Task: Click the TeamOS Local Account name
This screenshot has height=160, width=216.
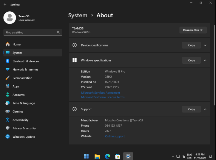Action: point(27,18)
